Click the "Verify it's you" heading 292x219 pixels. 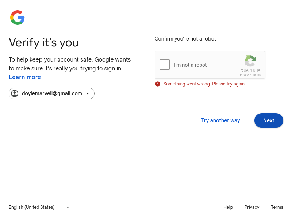[x=44, y=42]
